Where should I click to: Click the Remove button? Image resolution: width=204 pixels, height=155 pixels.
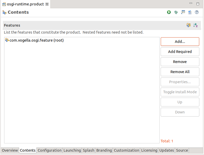pos(180,62)
